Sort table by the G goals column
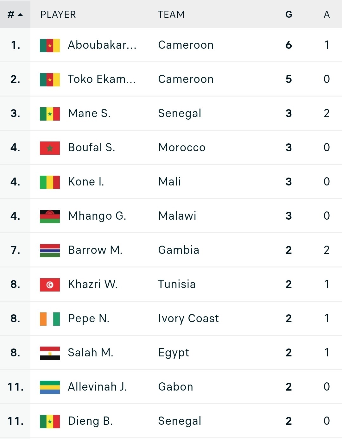This screenshot has width=342, height=439. point(288,14)
